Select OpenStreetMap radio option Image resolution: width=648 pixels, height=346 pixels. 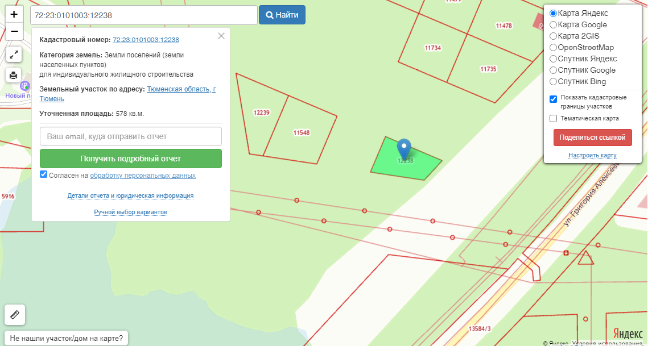point(553,48)
